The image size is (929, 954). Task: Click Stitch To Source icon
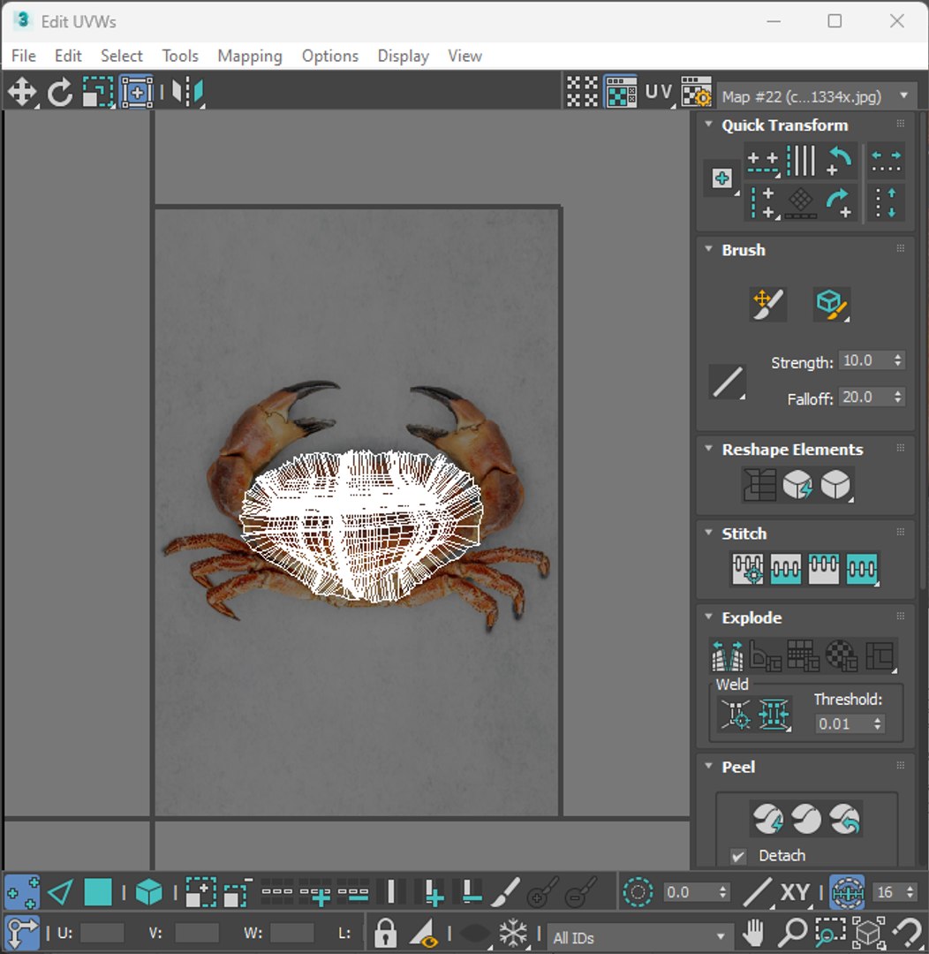(823, 569)
